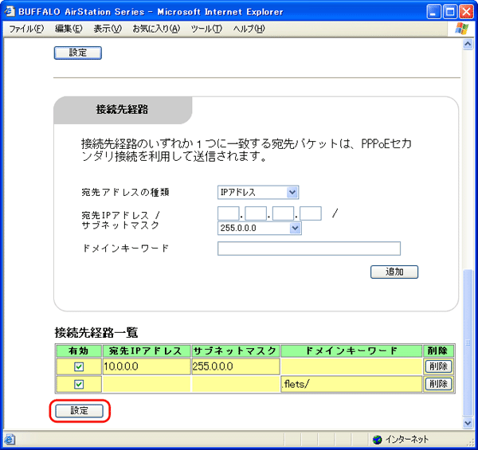Viewport: 478px width, 450px height.
Task: Click the 削除 column header
Action: pos(438,351)
